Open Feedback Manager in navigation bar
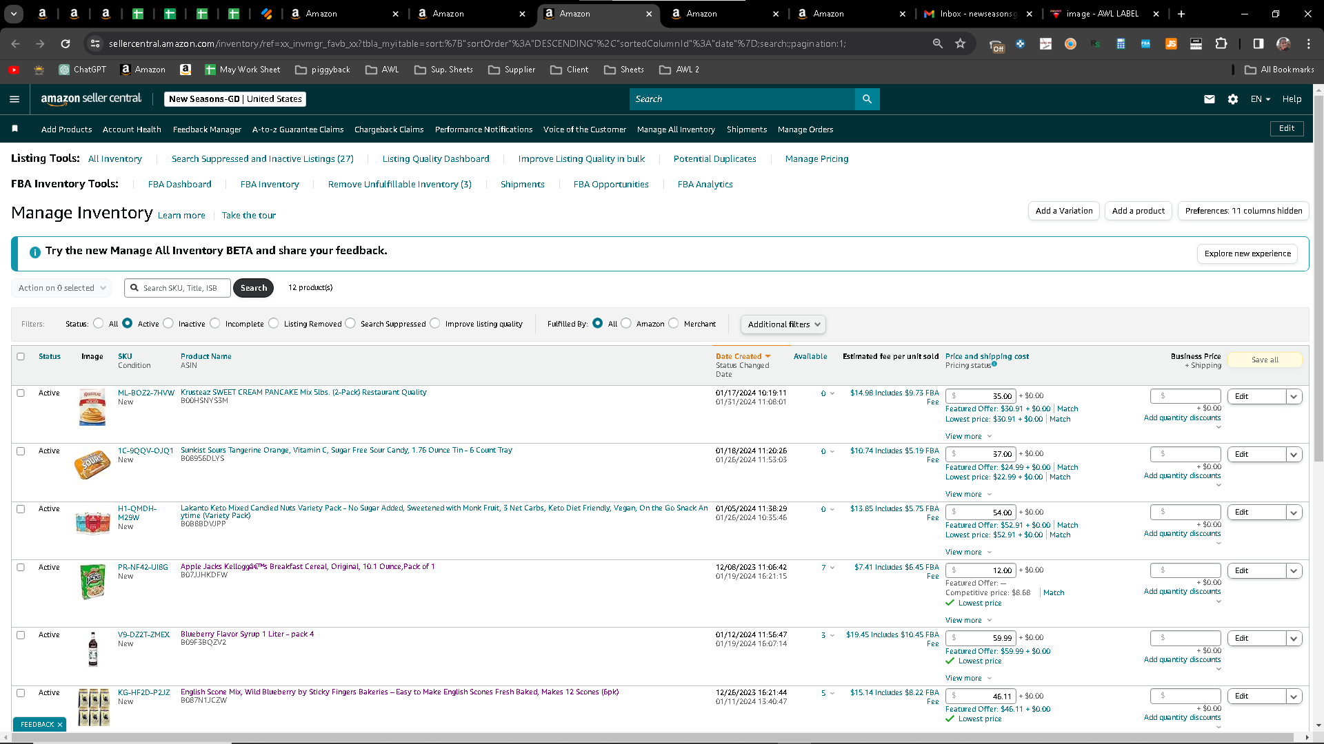Image resolution: width=1324 pixels, height=744 pixels. 207,130
